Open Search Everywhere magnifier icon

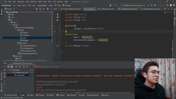click(x=167, y=5)
